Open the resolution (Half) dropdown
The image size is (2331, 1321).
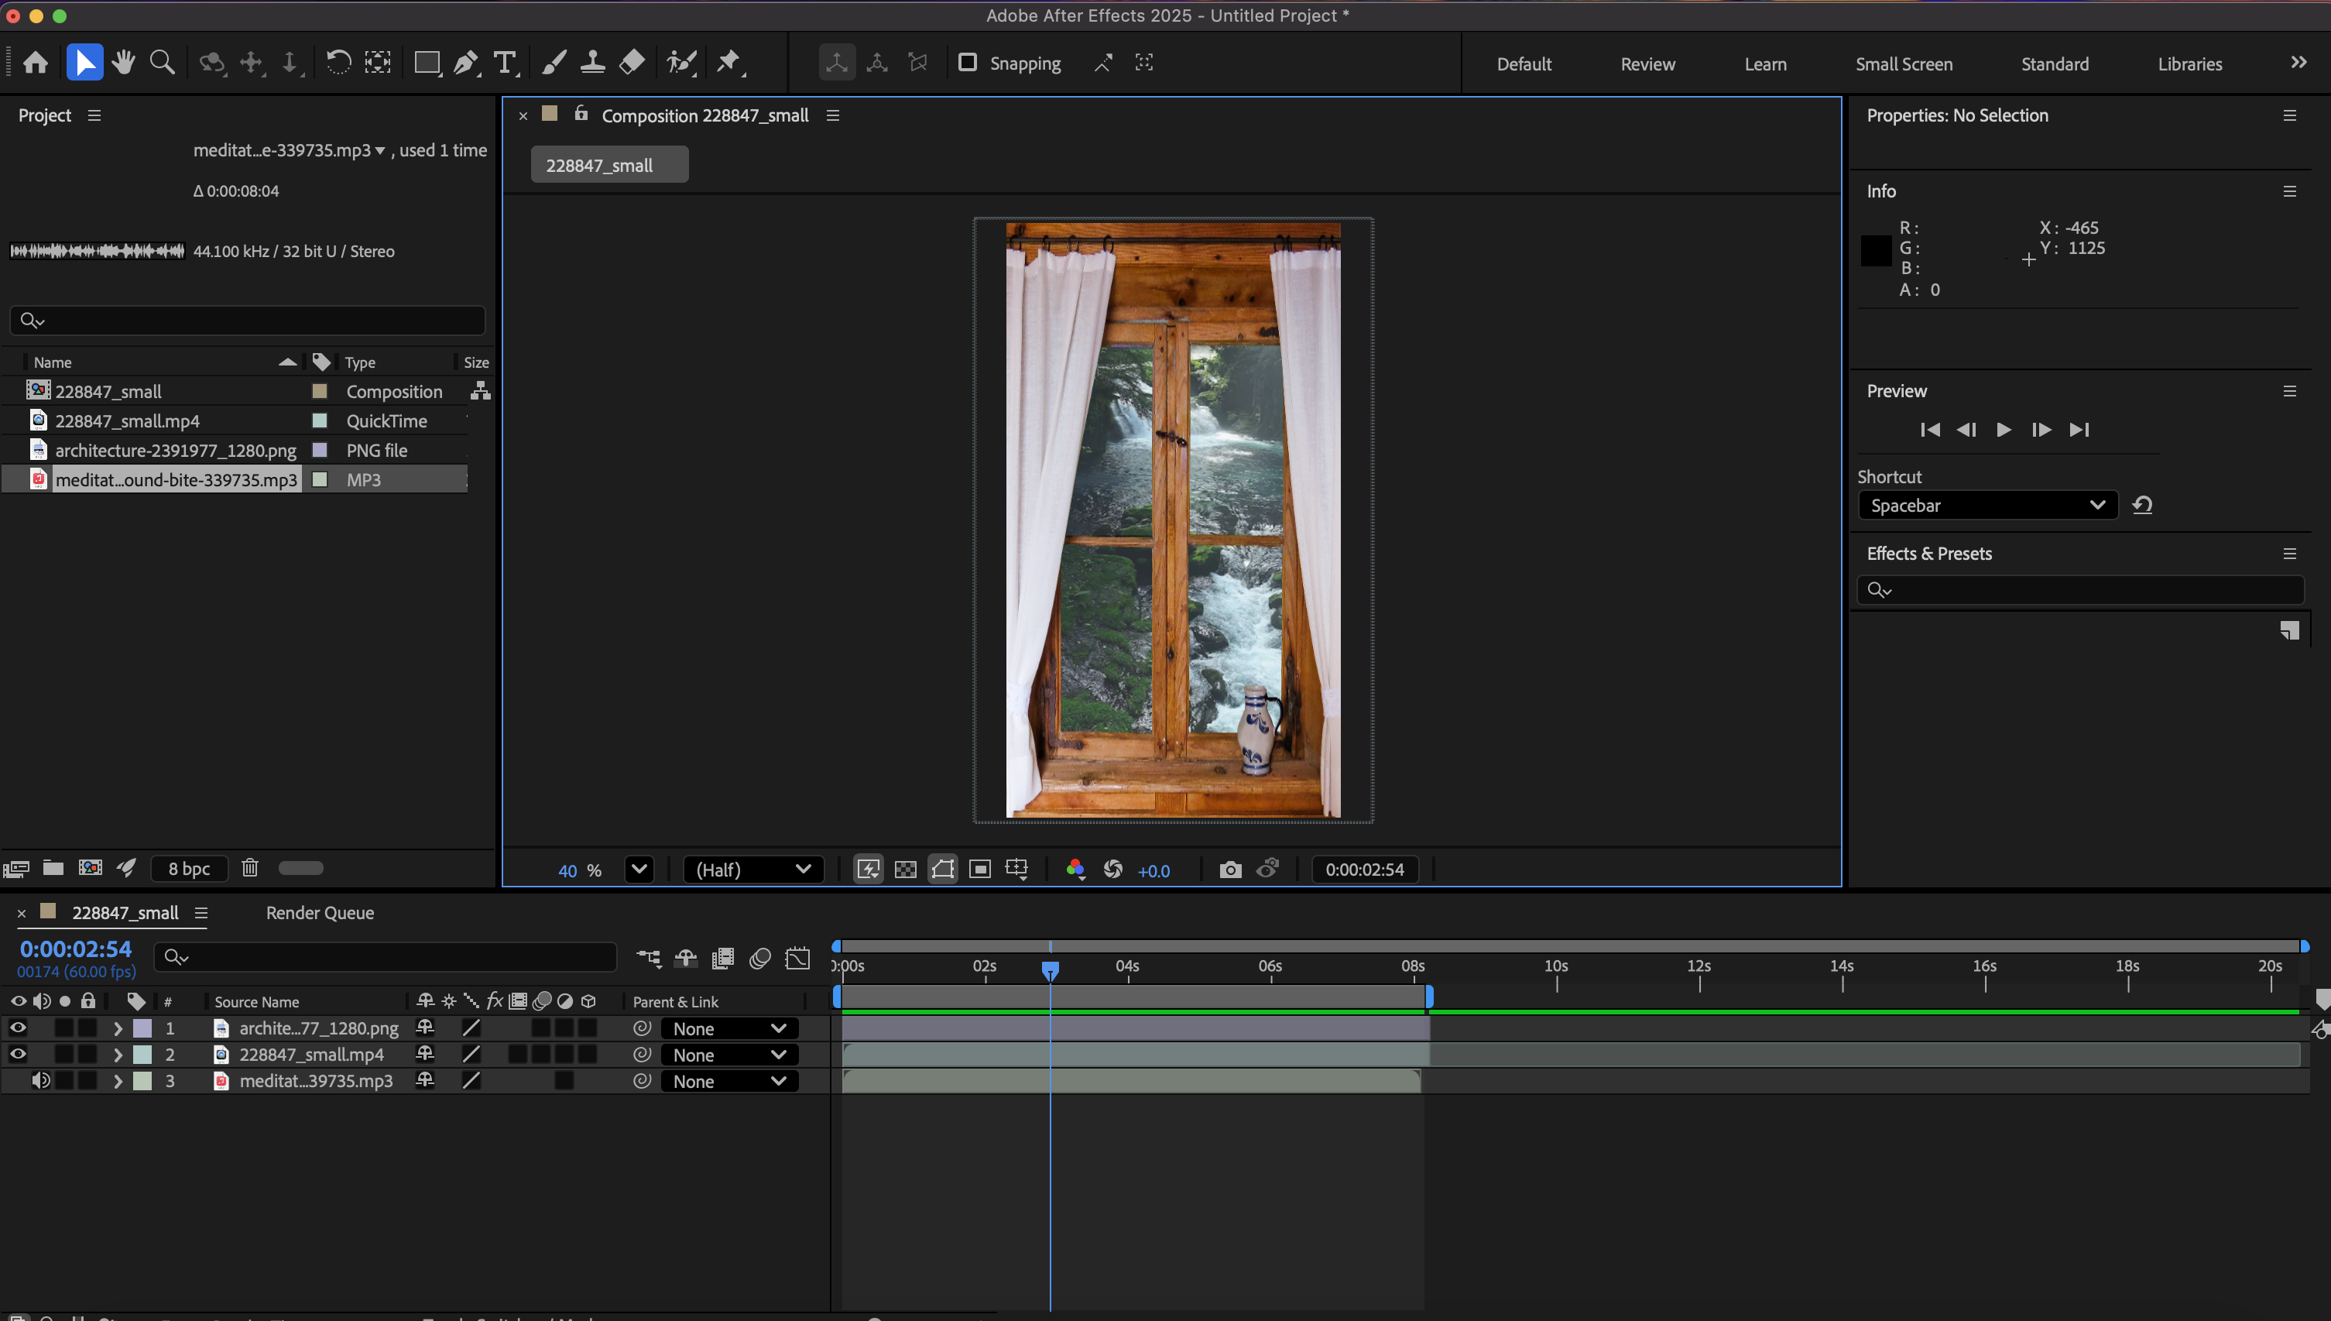[x=752, y=869]
